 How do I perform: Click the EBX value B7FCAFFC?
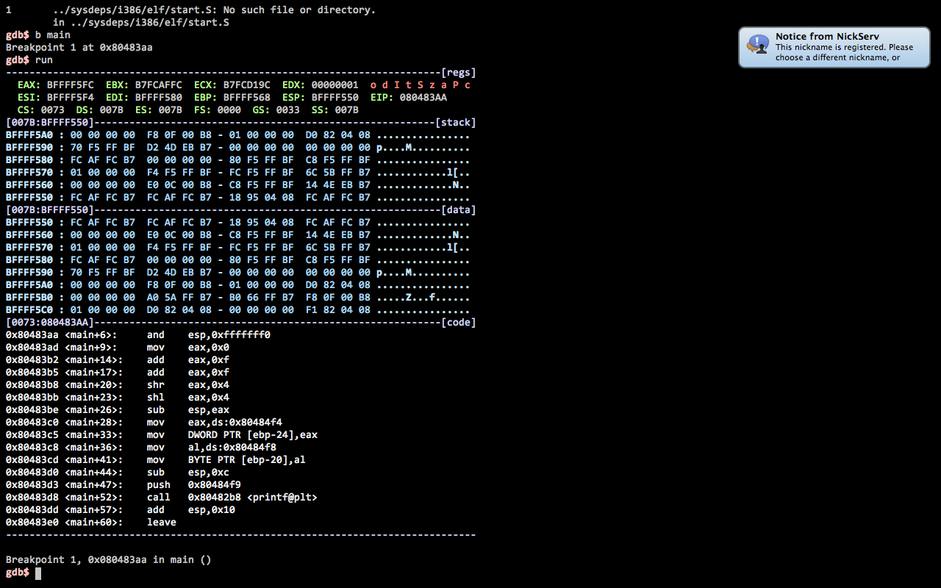point(159,85)
